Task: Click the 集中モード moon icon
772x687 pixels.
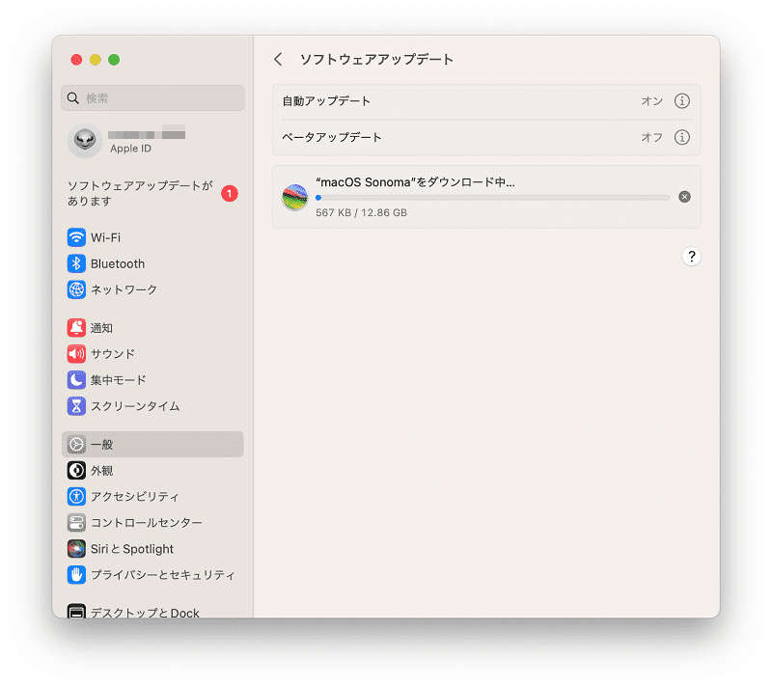Action: (x=76, y=379)
